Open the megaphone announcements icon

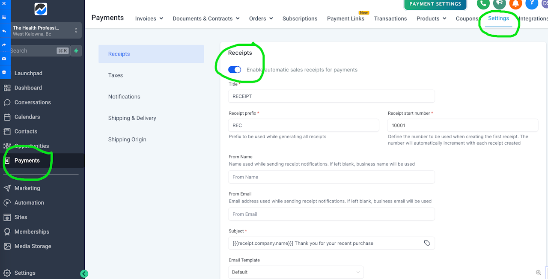(x=499, y=3)
